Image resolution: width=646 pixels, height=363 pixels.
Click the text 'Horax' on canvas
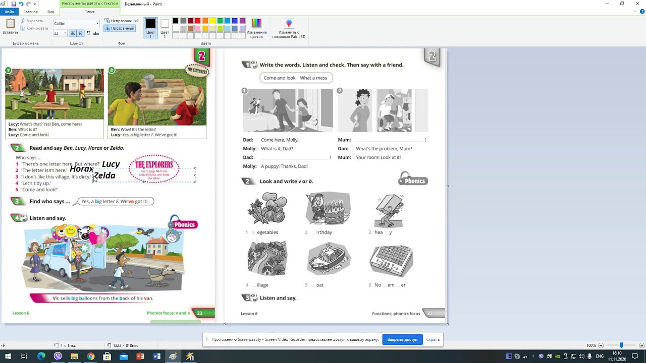coord(81,169)
